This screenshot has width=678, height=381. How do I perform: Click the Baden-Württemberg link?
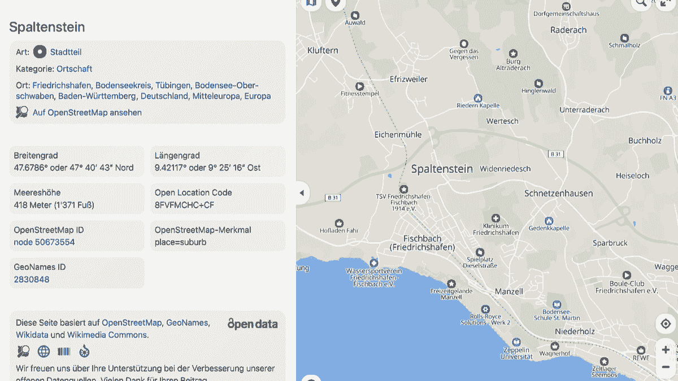click(97, 96)
